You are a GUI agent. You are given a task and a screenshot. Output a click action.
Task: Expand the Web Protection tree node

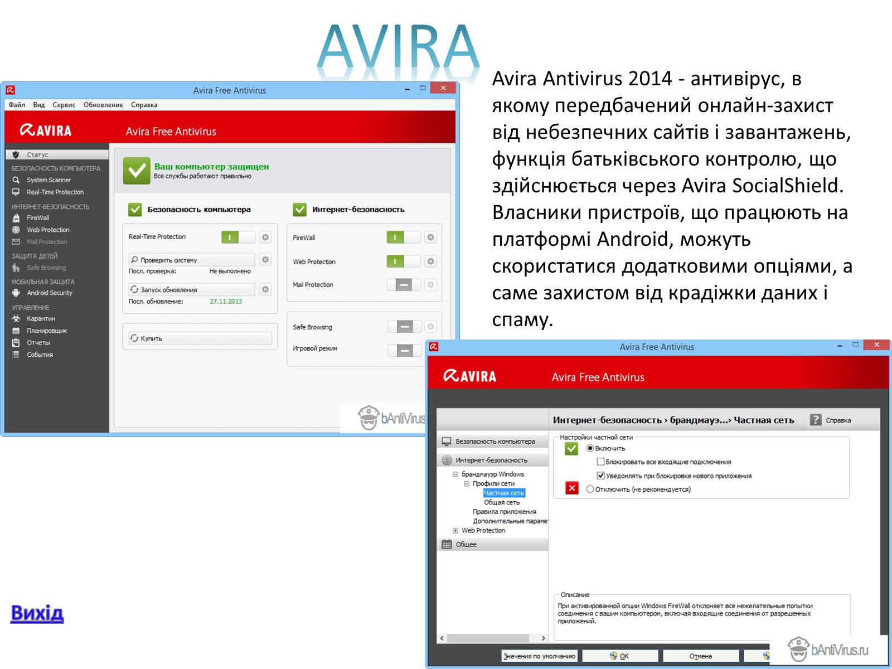point(455,531)
